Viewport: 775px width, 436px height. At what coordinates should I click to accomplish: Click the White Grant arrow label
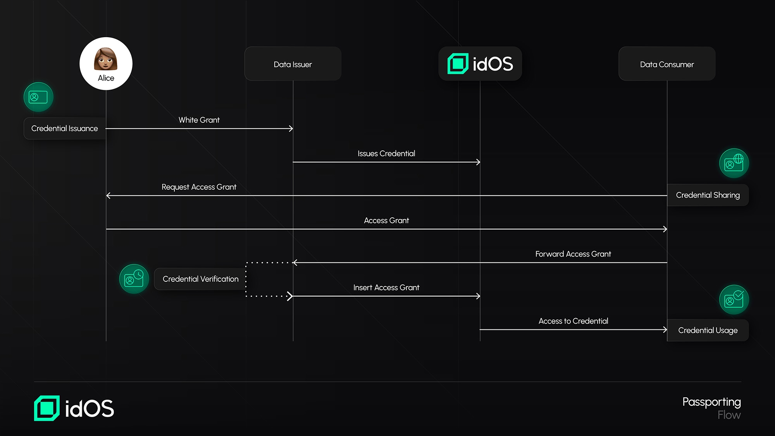click(x=199, y=120)
